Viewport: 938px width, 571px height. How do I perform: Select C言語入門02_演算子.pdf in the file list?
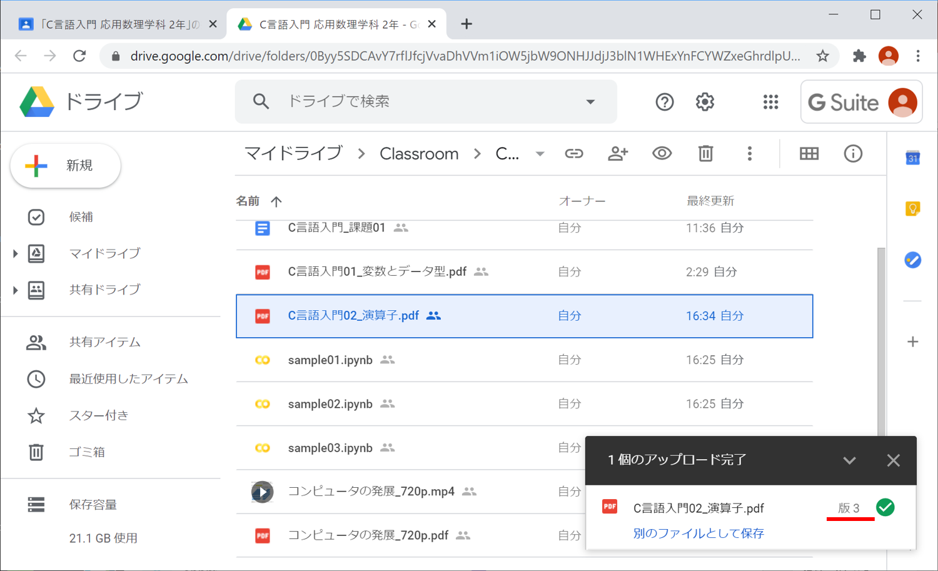524,316
